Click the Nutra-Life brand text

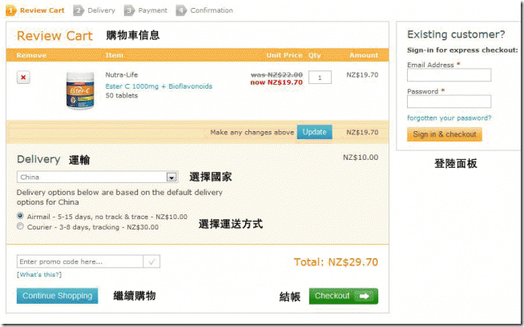tap(122, 75)
